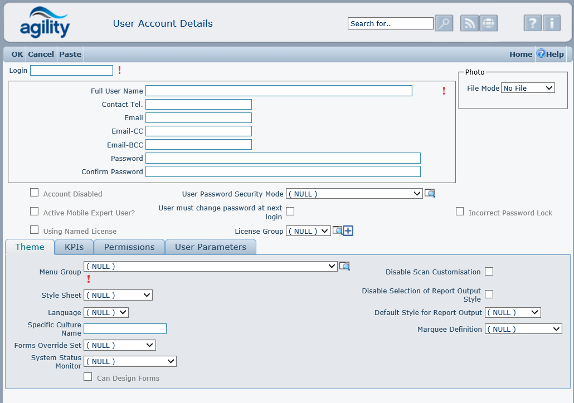574x403 pixels.
Task: Click into the Full User Name field
Action: coord(279,91)
